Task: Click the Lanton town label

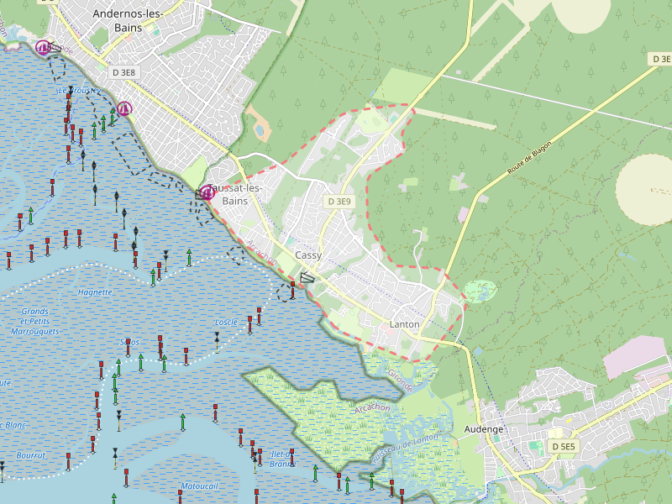Action: (x=404, y=324)
